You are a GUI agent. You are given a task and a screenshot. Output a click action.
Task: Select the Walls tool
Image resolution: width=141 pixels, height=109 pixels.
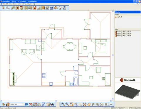coord(13,8)
